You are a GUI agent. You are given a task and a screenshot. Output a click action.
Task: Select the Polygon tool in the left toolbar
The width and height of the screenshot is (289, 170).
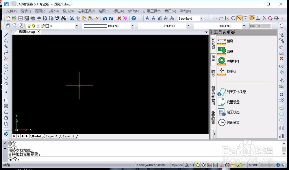pos(6,112)
